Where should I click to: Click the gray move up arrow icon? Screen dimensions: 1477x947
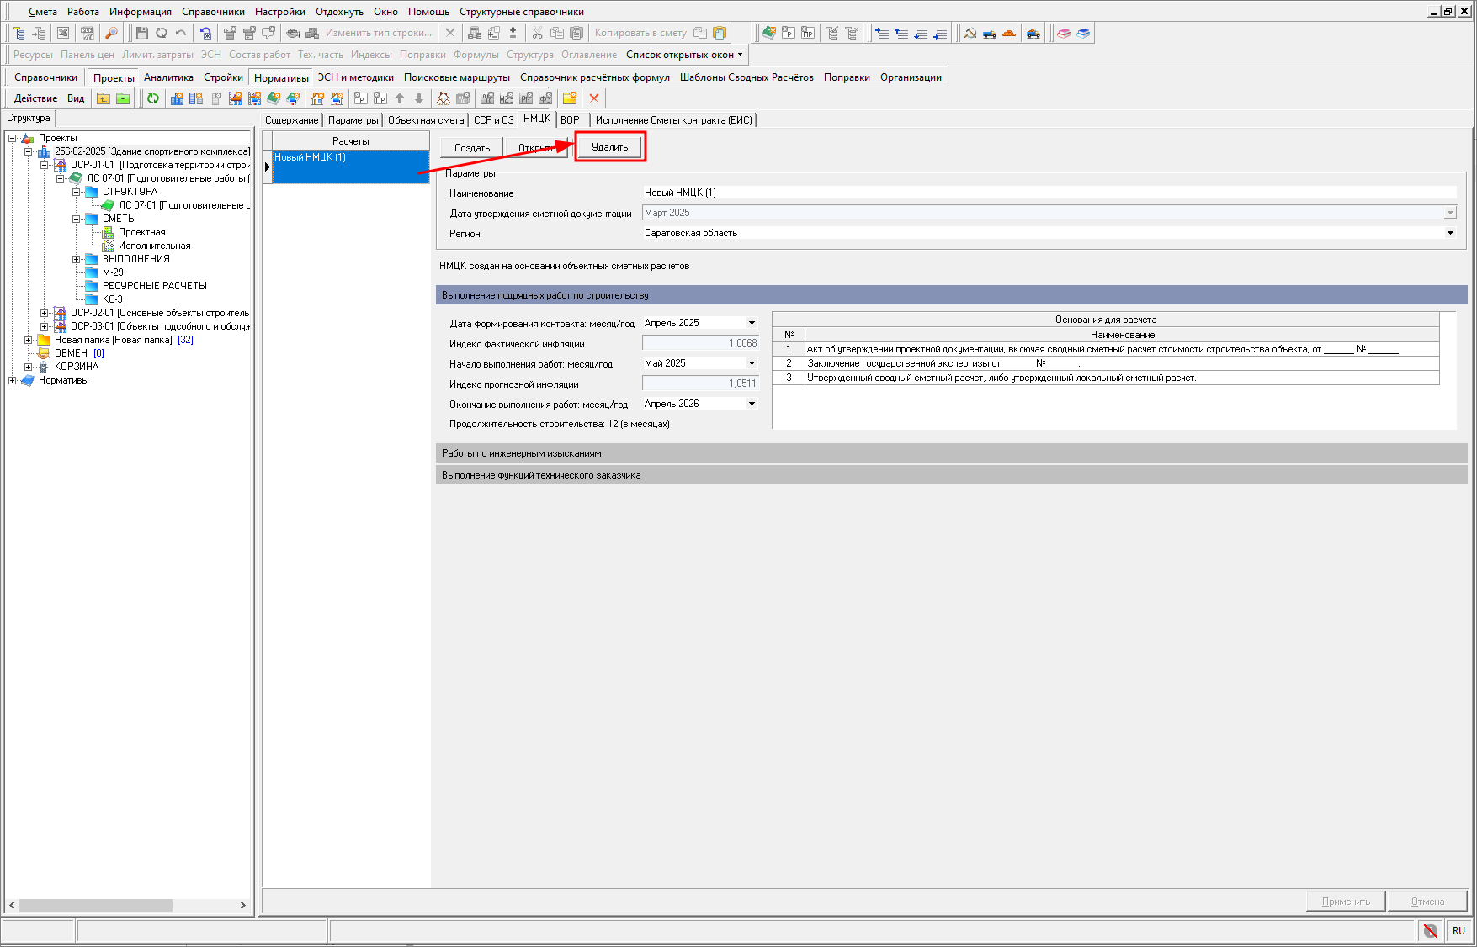pos(400,98)
